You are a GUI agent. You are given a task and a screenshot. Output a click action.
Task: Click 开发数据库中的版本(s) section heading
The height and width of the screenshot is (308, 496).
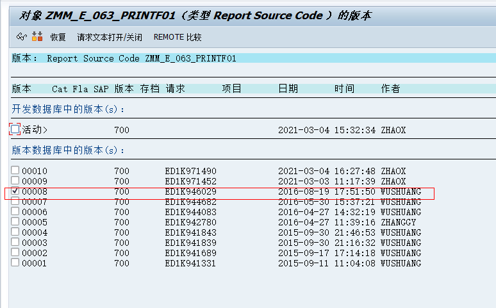[68, 109]
